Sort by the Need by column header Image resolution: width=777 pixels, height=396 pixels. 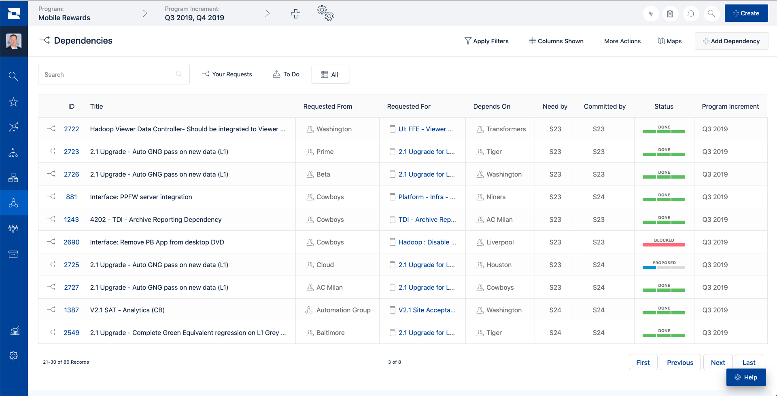(x=555, y=106)
